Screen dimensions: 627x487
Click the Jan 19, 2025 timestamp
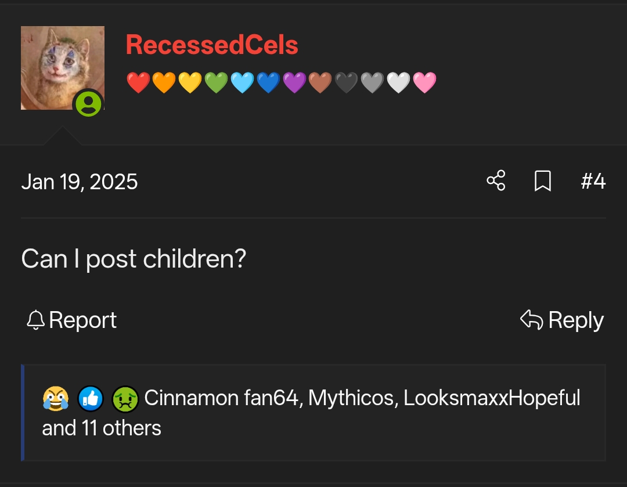pyautogui.click(x=80, y=181)
